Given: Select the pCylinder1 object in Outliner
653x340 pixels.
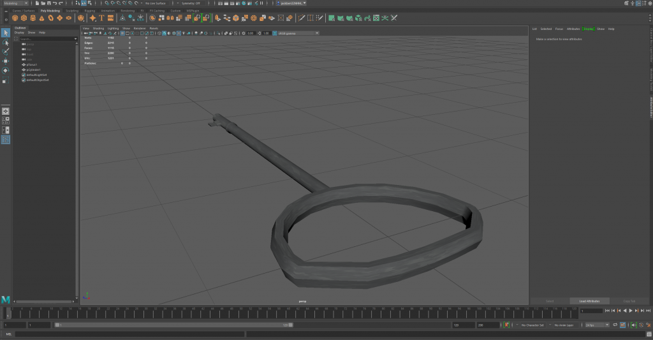Looking at the screenshot, I should click(33, 70).
